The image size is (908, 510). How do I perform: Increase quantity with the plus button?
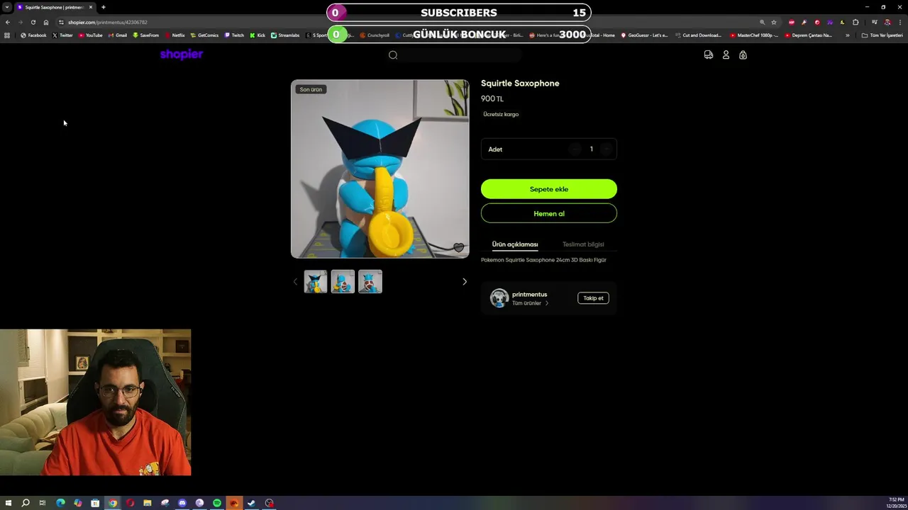point(606,149)
